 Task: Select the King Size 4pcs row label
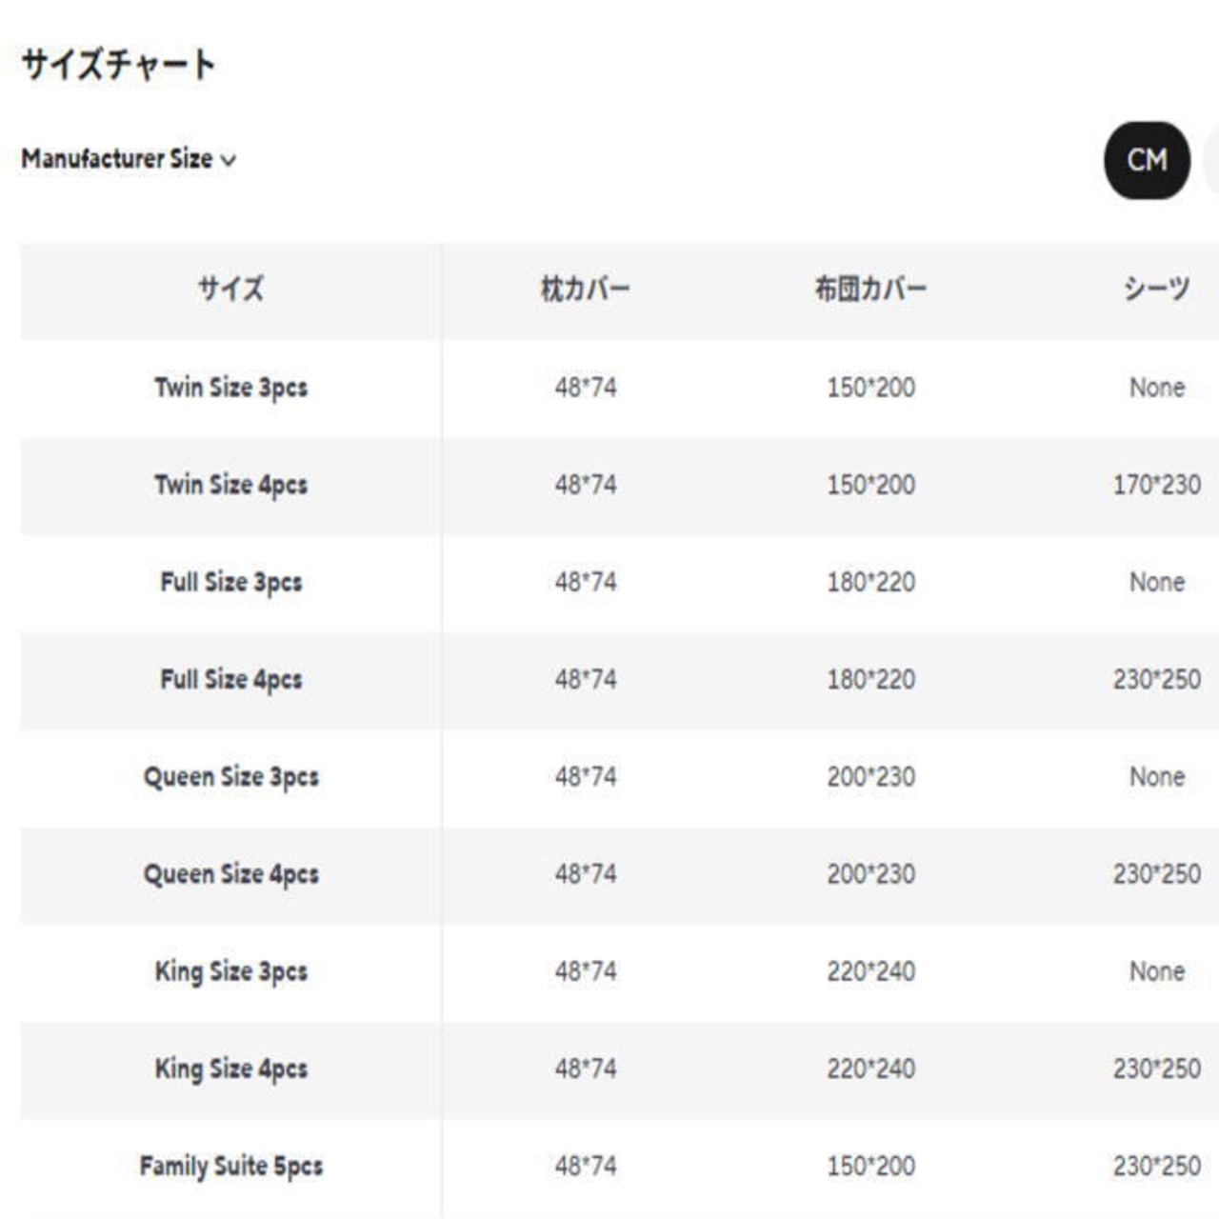point(230,1069)
